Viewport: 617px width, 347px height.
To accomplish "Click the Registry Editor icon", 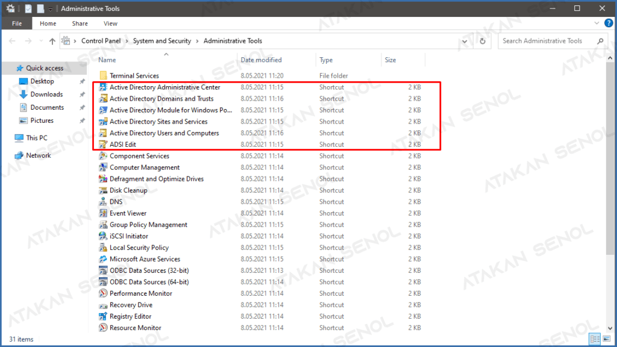I will pos(103,316).
